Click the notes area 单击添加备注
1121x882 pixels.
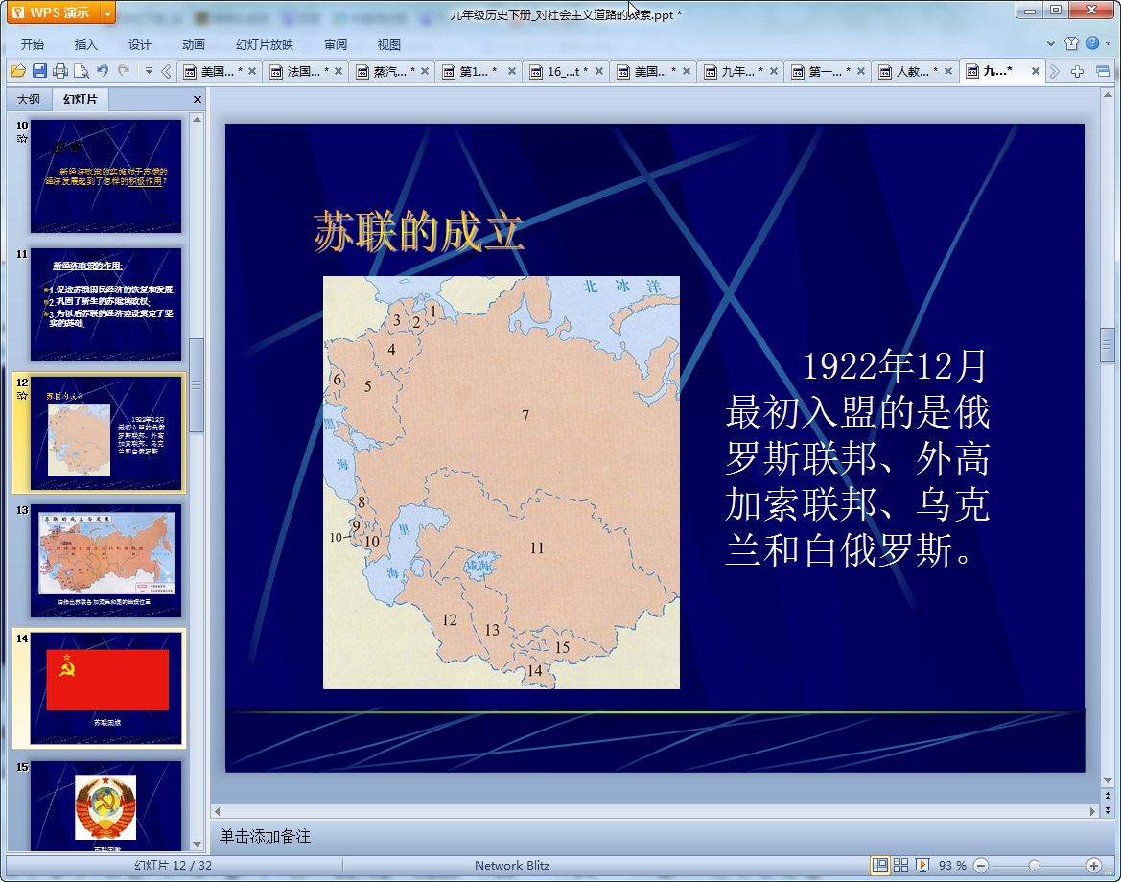265,836
